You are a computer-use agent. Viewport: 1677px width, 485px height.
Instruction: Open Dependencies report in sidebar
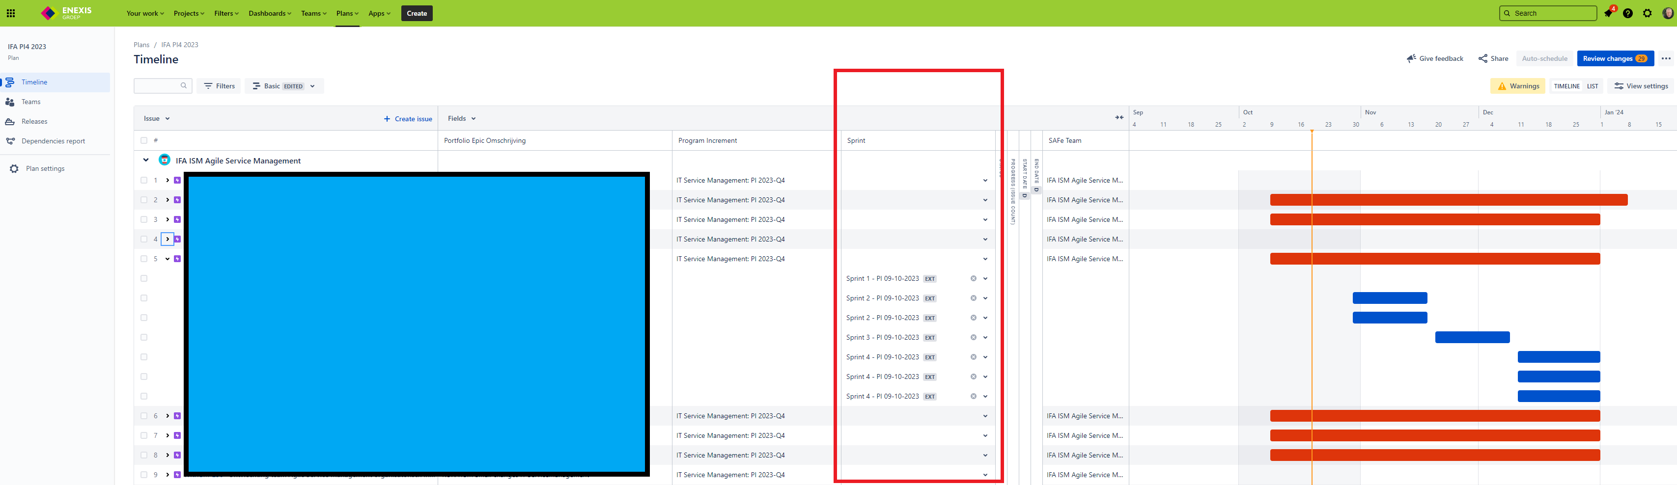[x=54, y=141]
